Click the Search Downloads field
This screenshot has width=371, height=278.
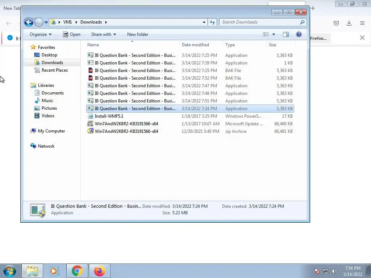(263, 22)
